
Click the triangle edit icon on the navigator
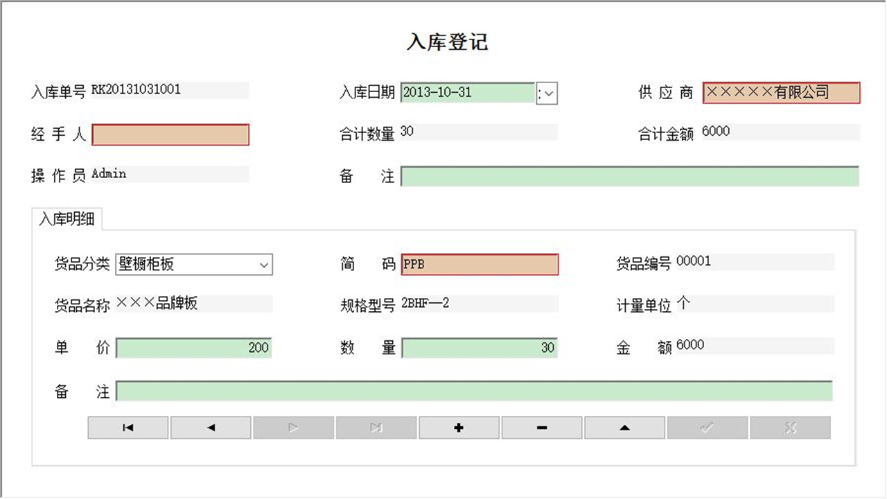point(624,428)
